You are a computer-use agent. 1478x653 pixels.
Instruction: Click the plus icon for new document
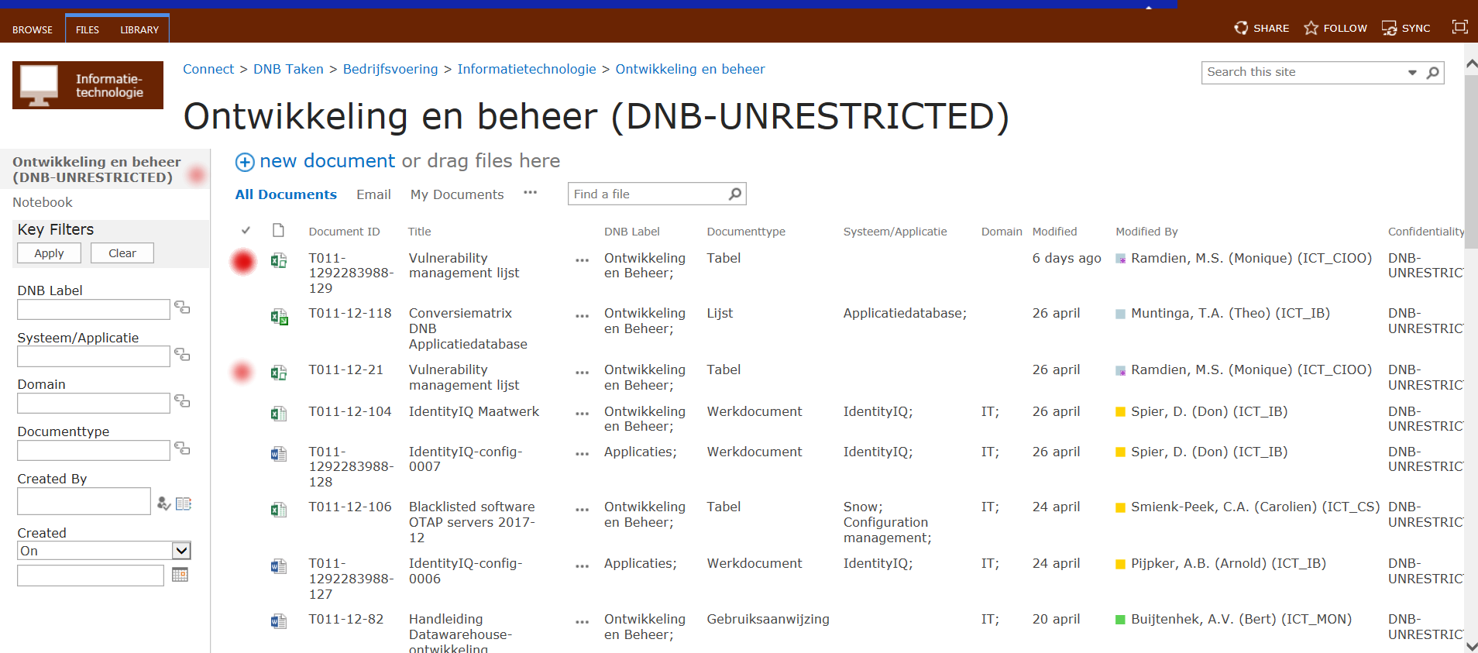pyautogui.click(x=245, y=162)
